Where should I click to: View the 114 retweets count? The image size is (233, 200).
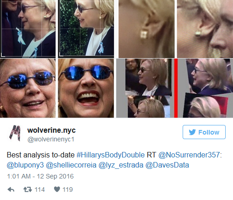tap(39, 189)
